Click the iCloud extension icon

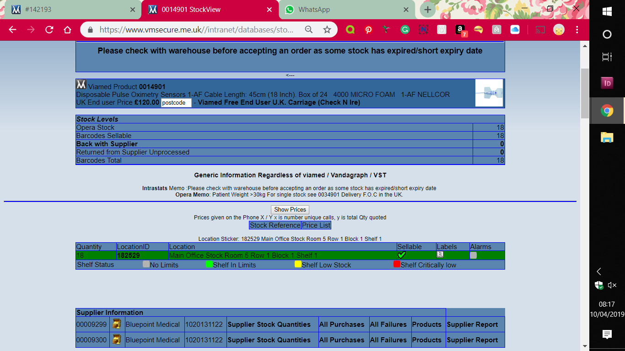pos(515,30)
